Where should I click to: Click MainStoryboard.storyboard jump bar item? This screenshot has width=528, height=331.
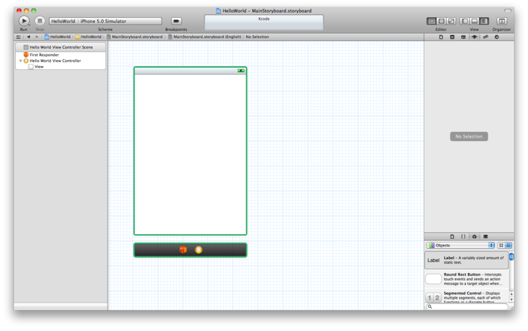coord(135,37)
